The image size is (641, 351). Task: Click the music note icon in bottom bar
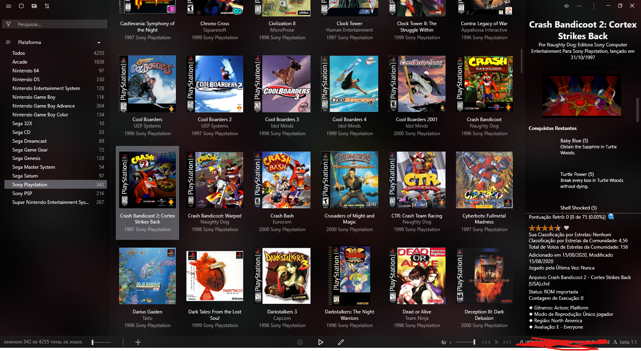pyautogui.click(x=443, y=342)
